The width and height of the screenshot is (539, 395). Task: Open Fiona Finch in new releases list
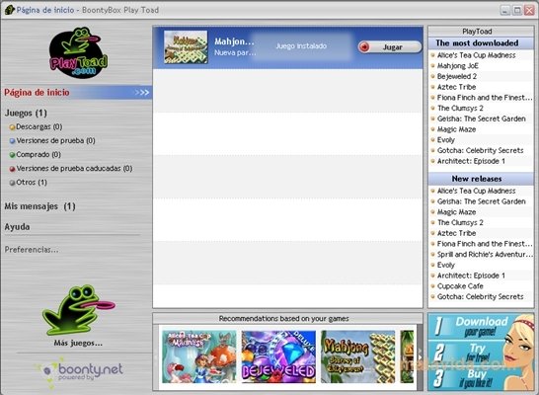[x=485, y=244]
